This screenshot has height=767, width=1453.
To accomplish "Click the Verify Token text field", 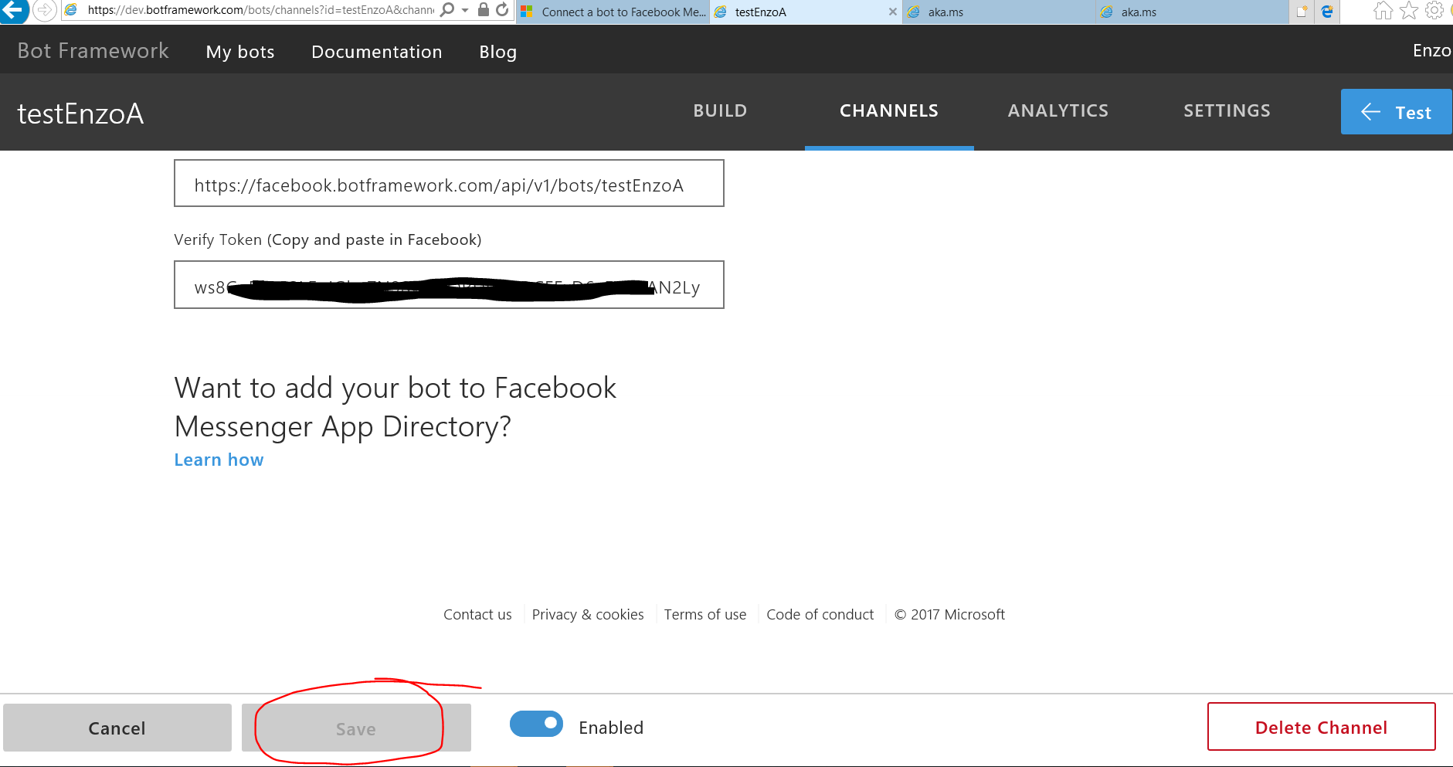I will [x=449, y=285].
